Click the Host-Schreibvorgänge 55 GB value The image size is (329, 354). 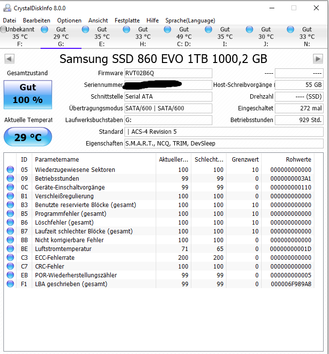click(x=299, y=85)
